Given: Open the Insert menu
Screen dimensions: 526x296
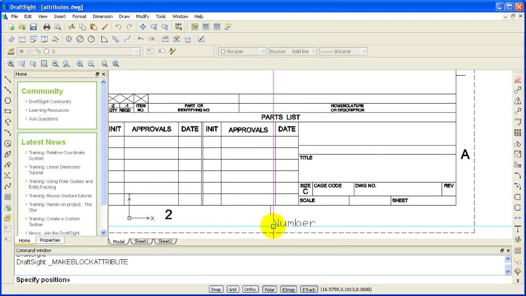Looking at the screenshot, I should 60,16.
